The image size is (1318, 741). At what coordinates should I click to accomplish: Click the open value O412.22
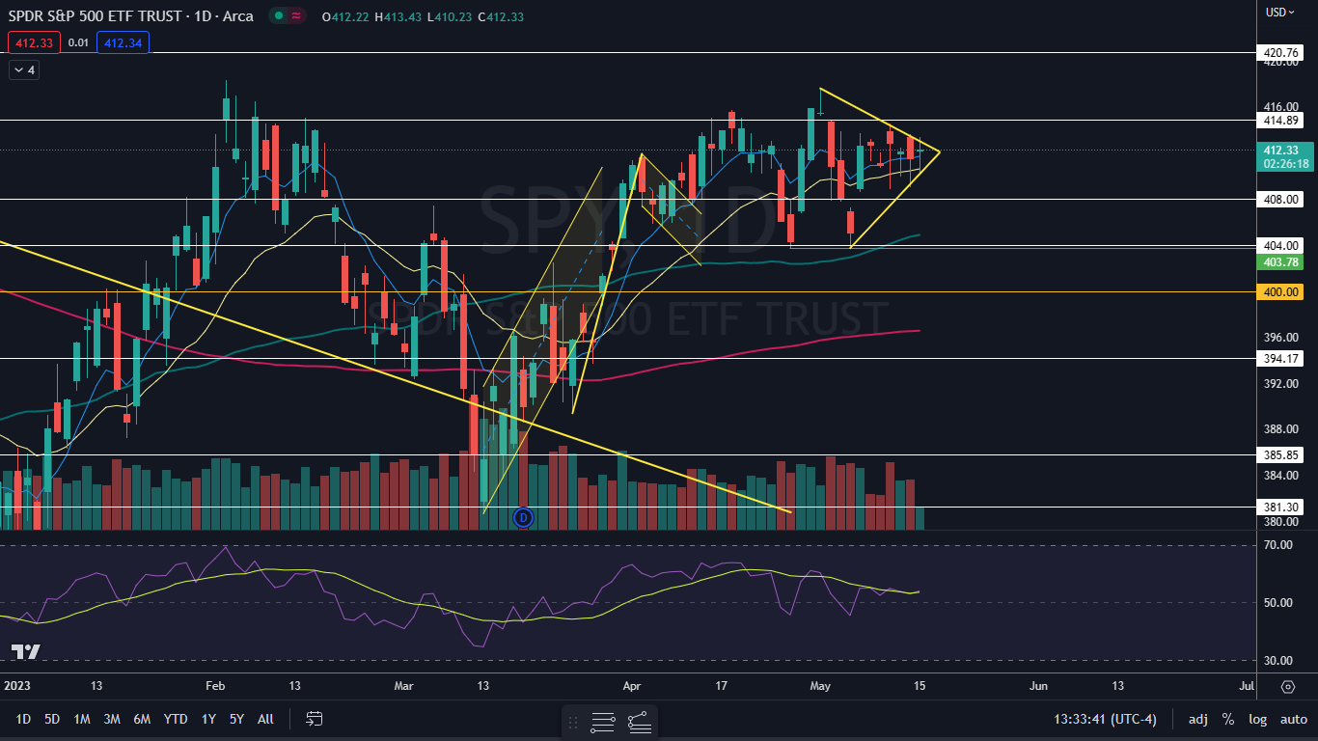pos(344,16)
